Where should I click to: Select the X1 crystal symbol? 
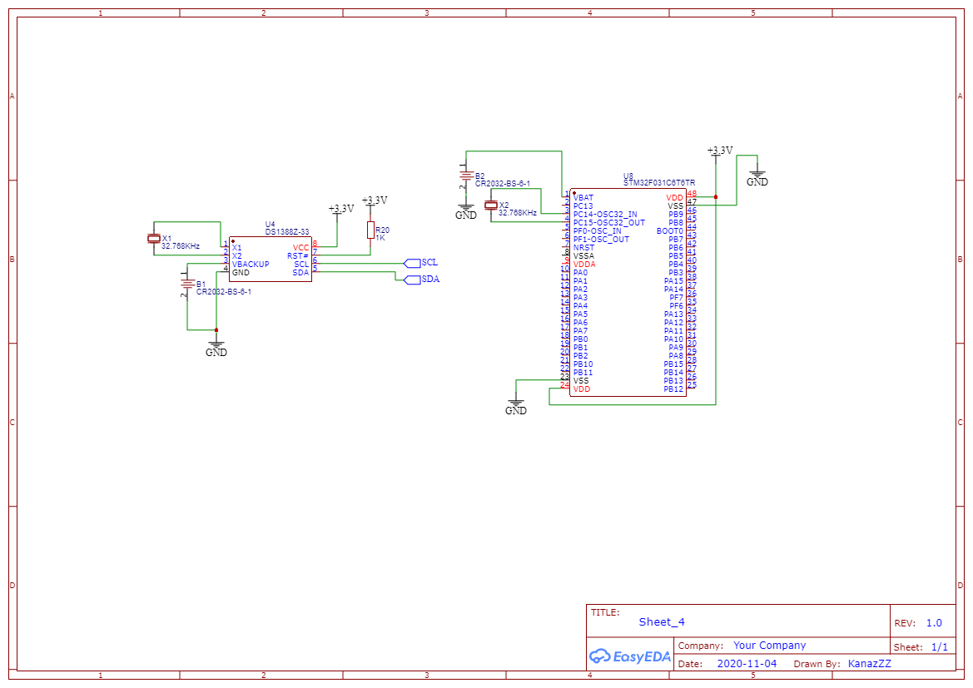pos(154,239)
